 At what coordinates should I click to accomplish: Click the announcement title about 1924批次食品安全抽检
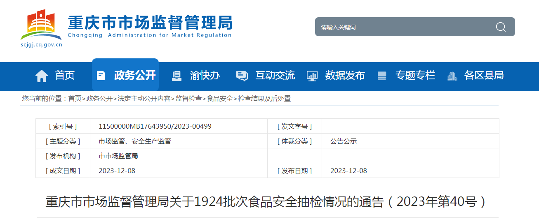click(267, 202)
